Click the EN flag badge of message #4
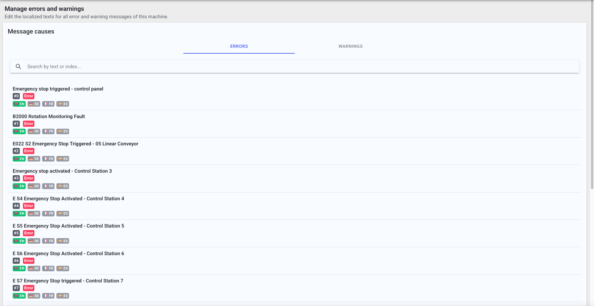 click(19, 213)
